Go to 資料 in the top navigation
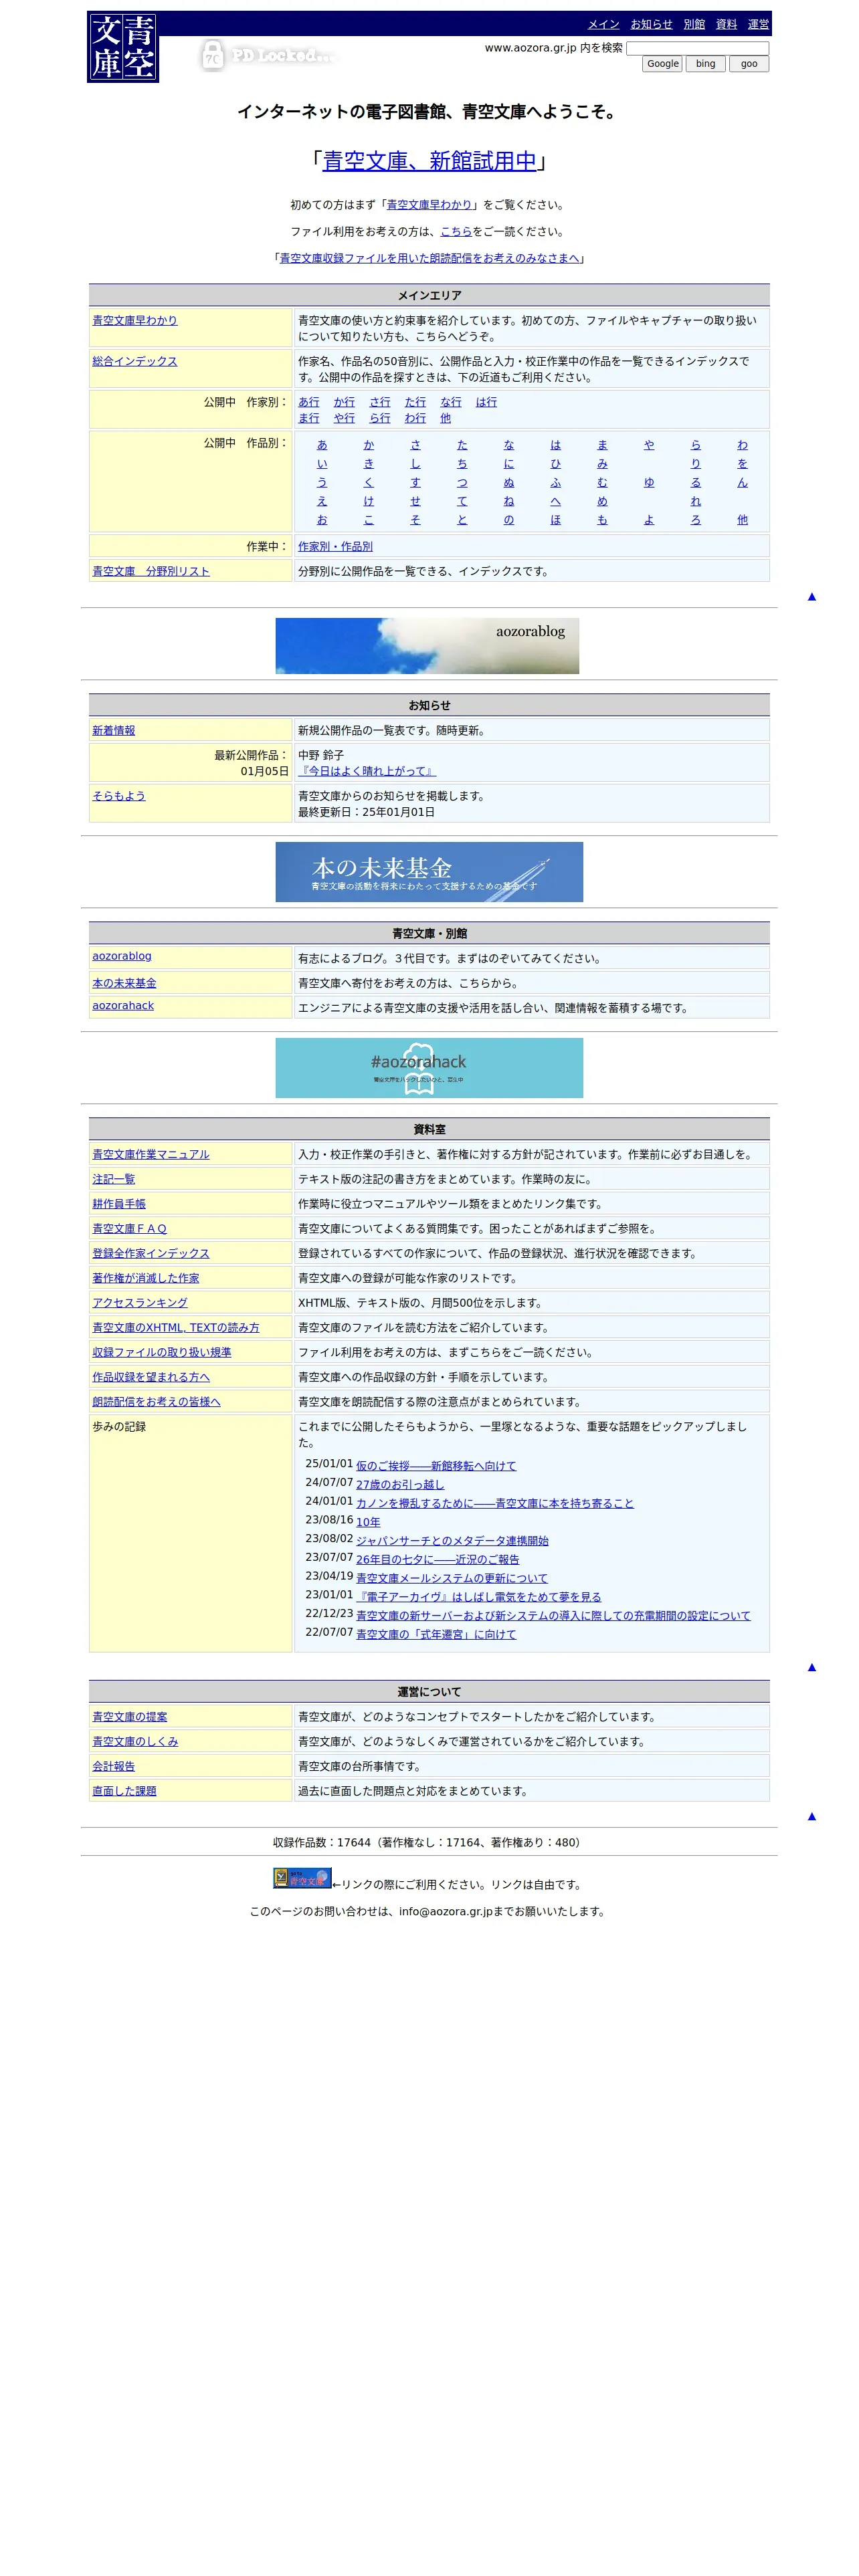 point(726,24)
